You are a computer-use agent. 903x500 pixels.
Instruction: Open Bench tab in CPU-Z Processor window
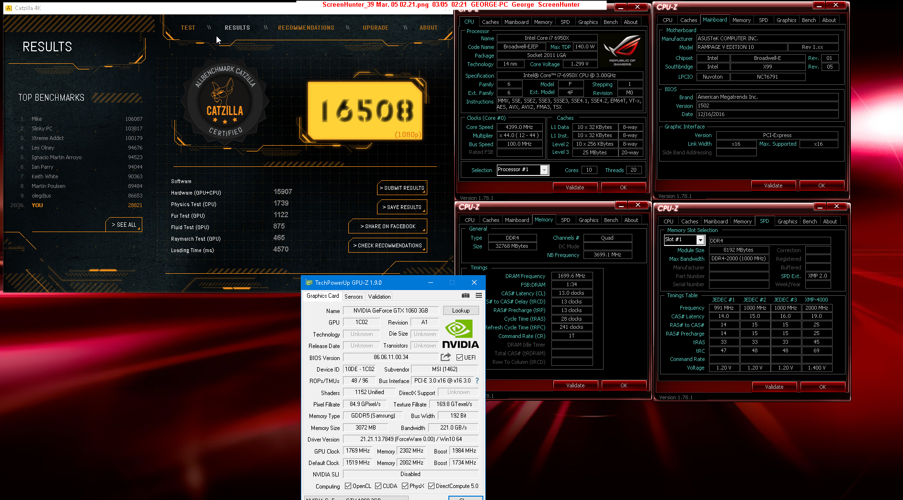pyautogui.click(x=610, y=22)
